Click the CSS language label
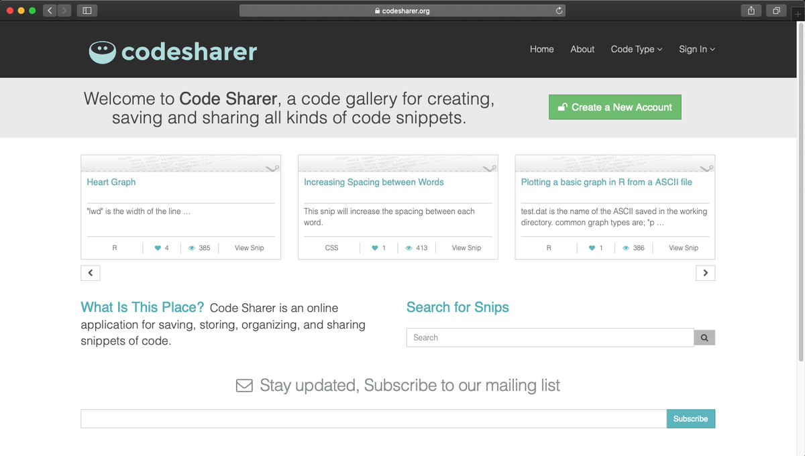 pyautogui.click(x=331, y=248)
